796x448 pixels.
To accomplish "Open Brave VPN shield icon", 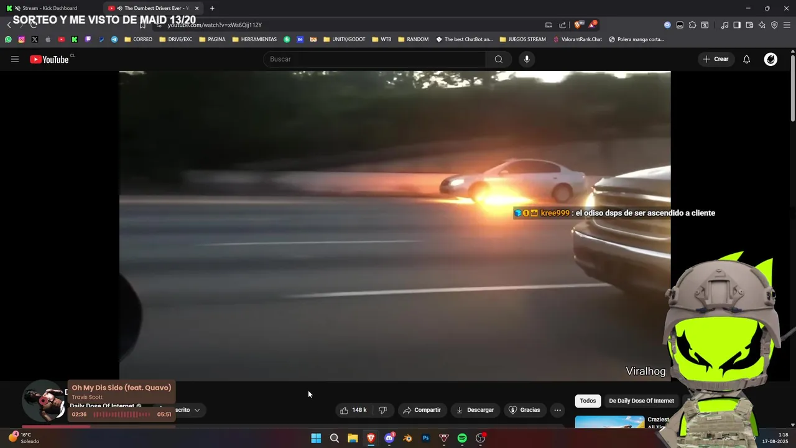I will point(774,25).
